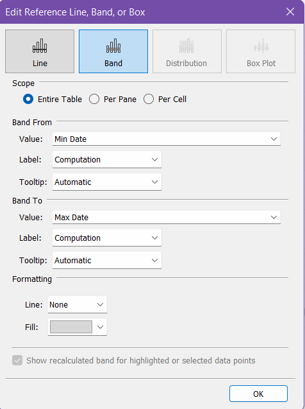Expand the Fill color dropdown arrow
The width and height of the screenshot is (305, 409).
[101, 327]
